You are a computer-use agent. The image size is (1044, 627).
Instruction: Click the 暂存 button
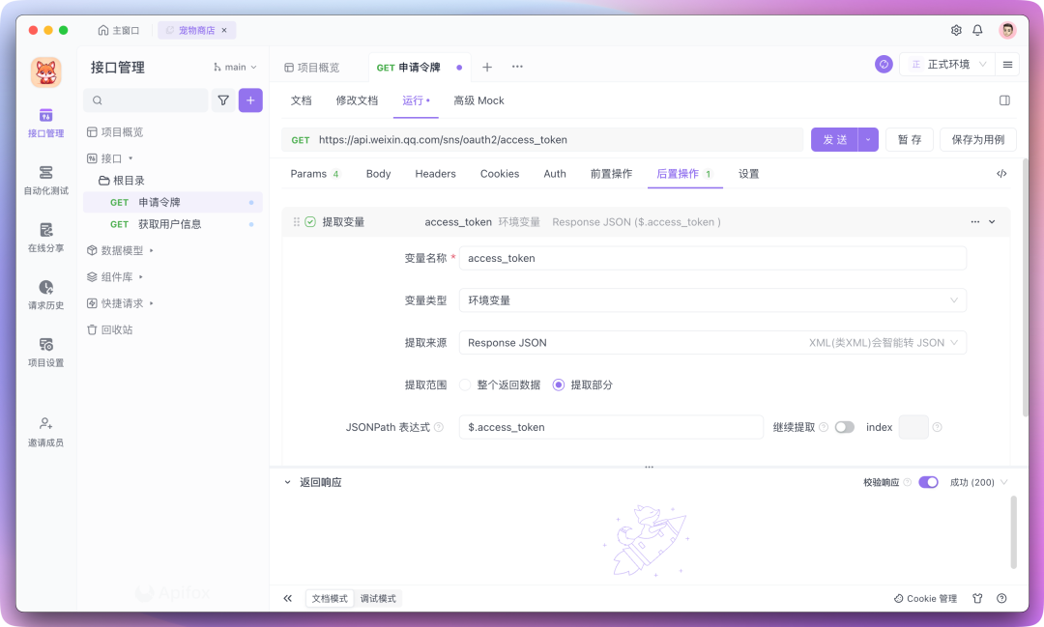point(910,140)
